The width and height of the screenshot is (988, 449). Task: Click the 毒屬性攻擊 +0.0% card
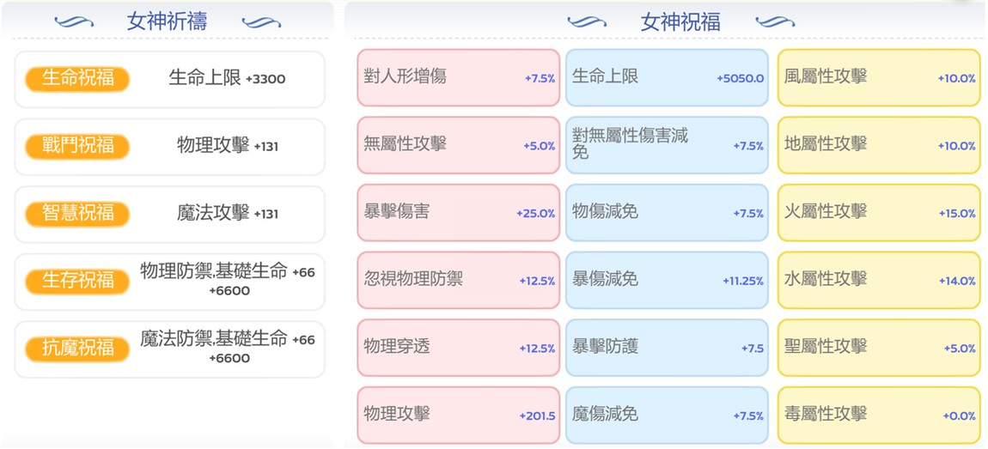pos(879,415)
